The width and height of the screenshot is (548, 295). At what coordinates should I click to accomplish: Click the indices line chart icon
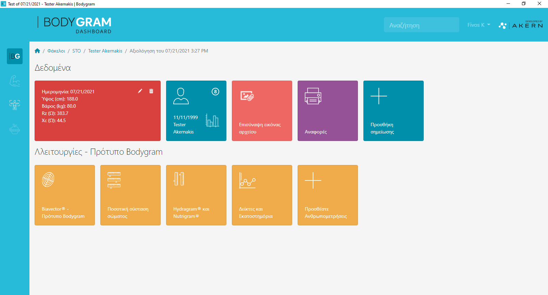pyautogui.click(x=247, y=180)
